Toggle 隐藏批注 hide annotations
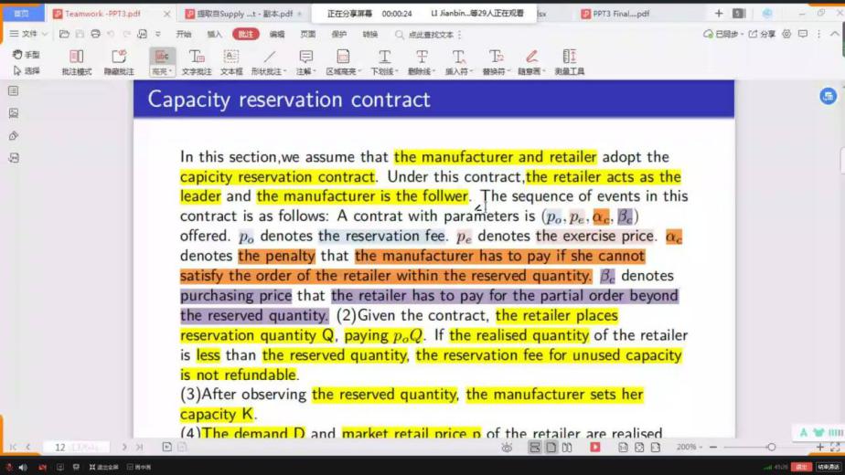 click(118, 61)
